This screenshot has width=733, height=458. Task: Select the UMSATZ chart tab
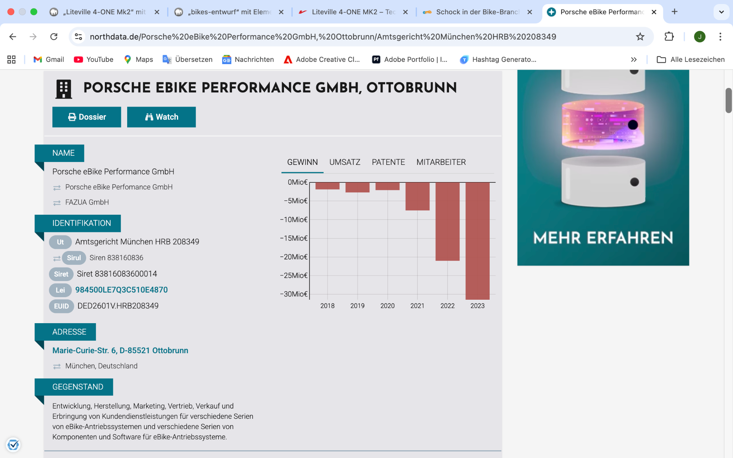(x=345, y=162)
